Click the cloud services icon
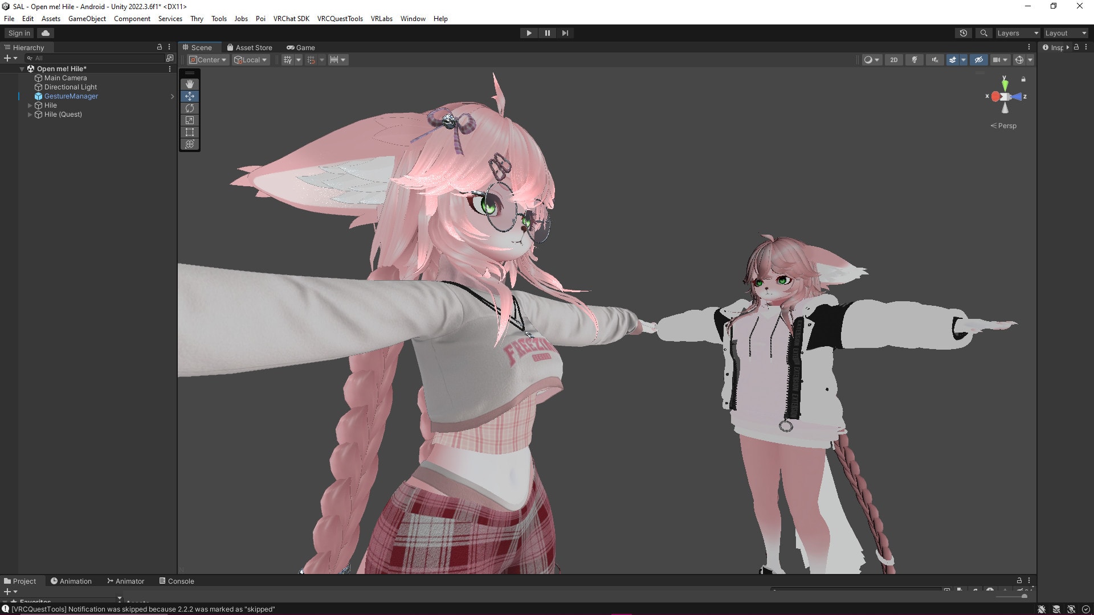 coord(46,33)
